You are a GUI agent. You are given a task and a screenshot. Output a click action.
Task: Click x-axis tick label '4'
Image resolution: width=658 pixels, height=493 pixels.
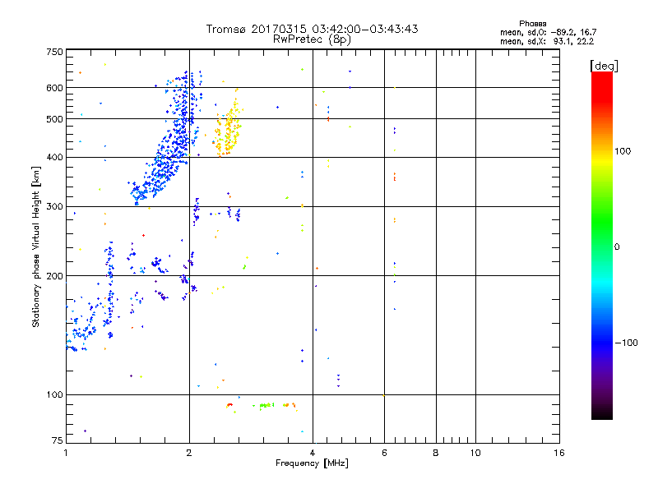tap(313, 453)
